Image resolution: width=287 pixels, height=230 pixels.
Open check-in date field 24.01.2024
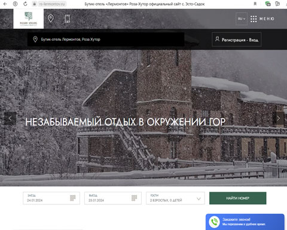51,198
